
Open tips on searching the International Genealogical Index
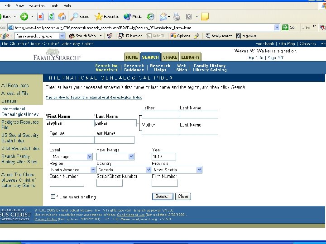point(94,97)
